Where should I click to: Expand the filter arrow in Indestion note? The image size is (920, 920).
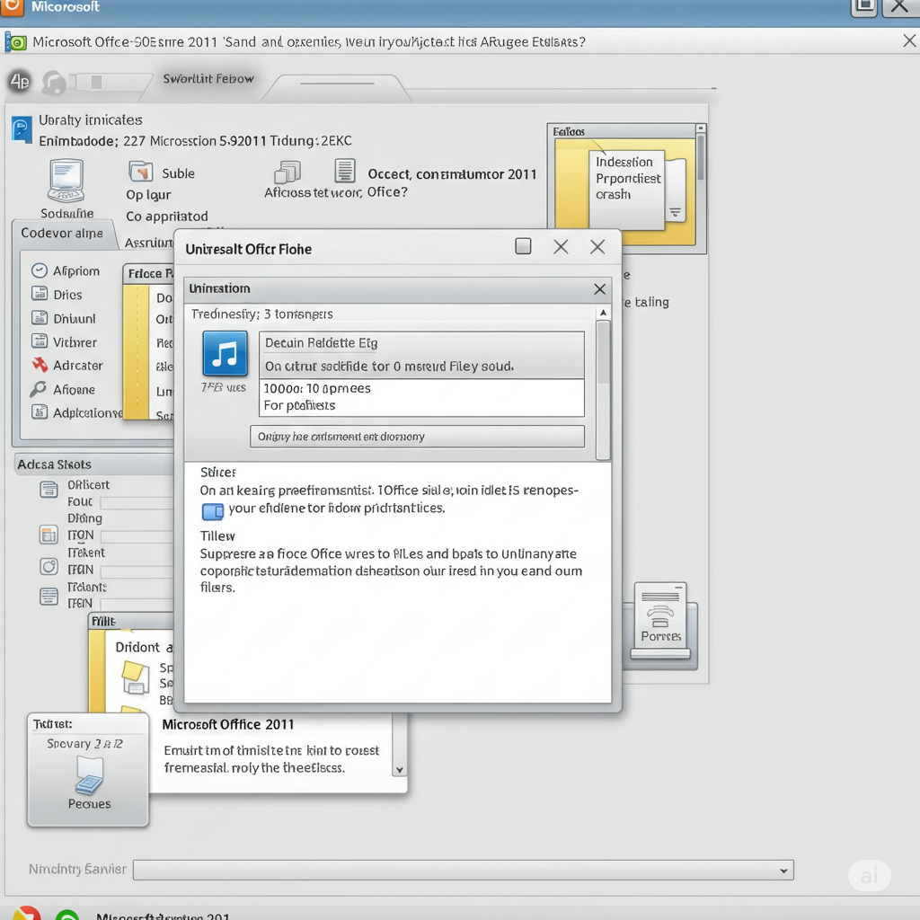click(x=676, y=212)
